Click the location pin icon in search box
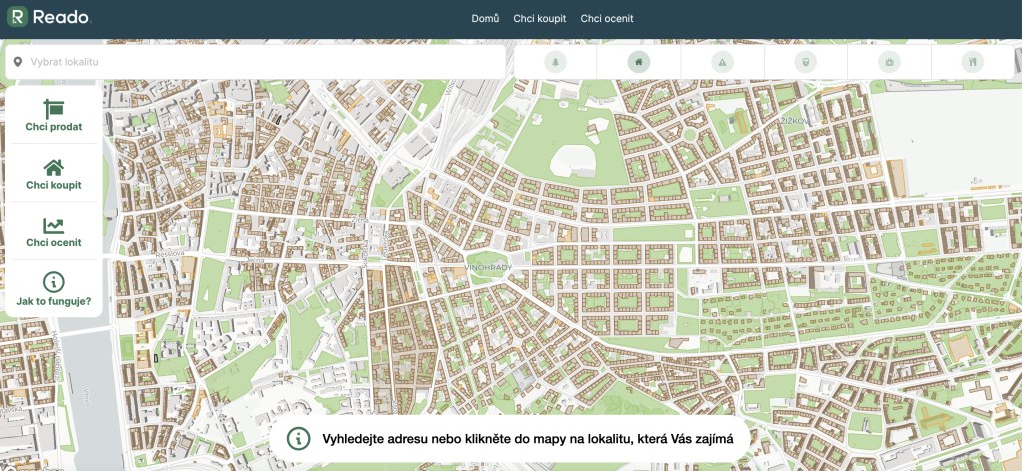 click(18, 62)
